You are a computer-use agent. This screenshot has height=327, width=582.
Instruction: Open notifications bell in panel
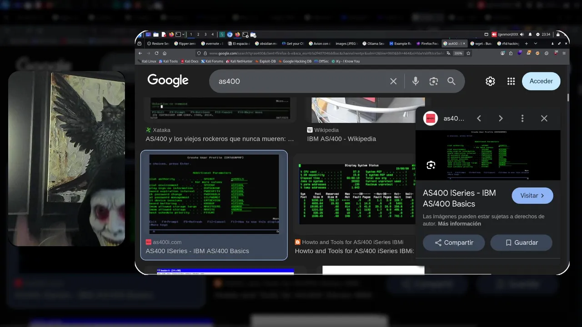(530, 35)
